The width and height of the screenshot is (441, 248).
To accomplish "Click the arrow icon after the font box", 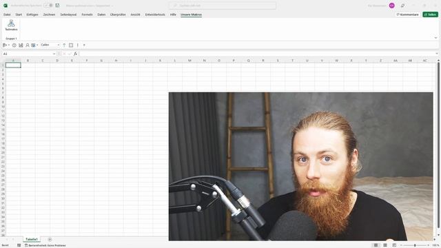I will 64,45.
